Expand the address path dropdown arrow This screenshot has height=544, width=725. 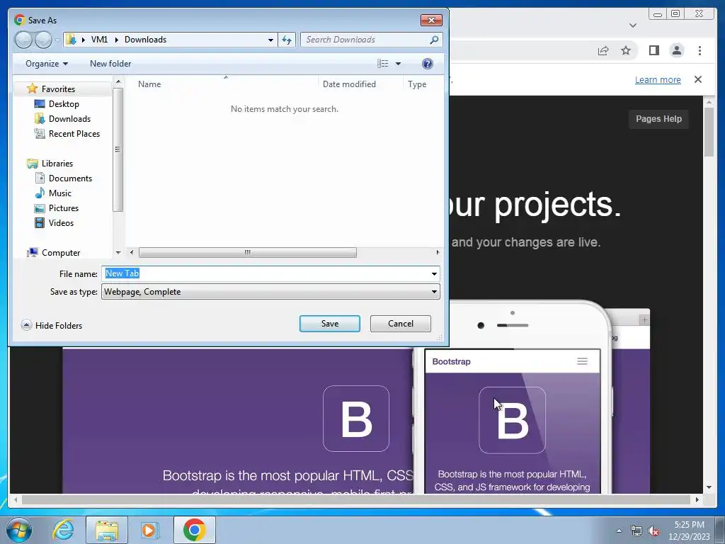(270, 40)
